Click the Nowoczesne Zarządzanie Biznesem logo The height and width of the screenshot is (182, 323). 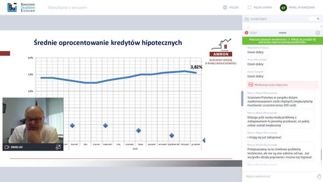pos(21,8)
